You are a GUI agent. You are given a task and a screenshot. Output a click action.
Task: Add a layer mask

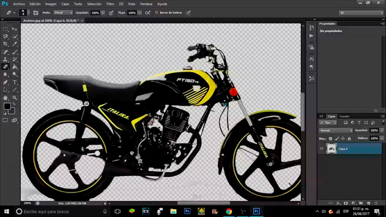[346, 203]
